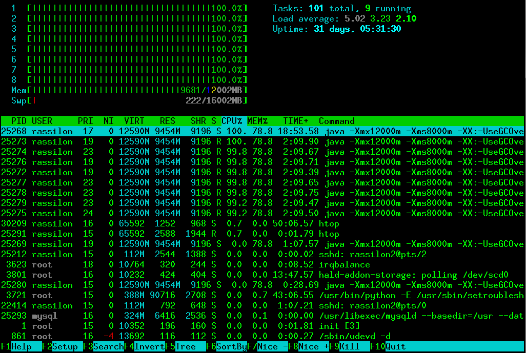Select the sshd rassilon2@pts/2 process row

click(x=262, y=254)
